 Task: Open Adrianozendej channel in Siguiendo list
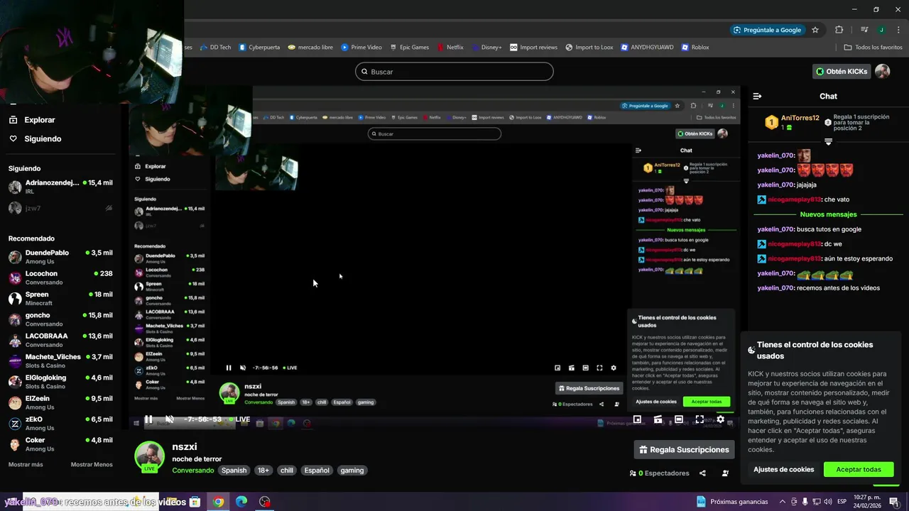pyautogui.click(x=60, y=187)
